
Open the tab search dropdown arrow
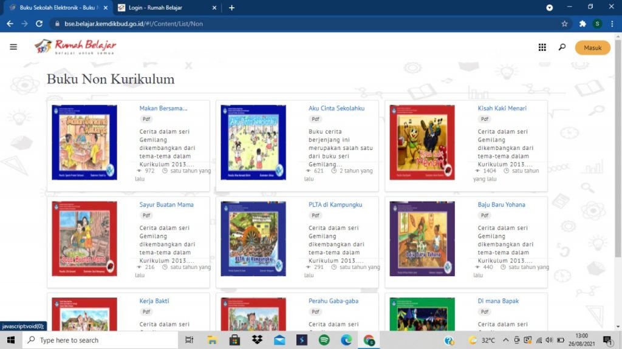point(549,7)
